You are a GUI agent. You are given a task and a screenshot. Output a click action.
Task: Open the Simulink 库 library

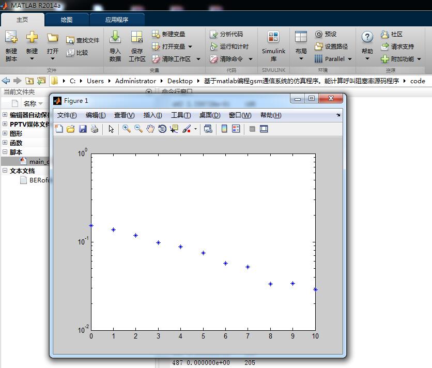pos(273,46)
